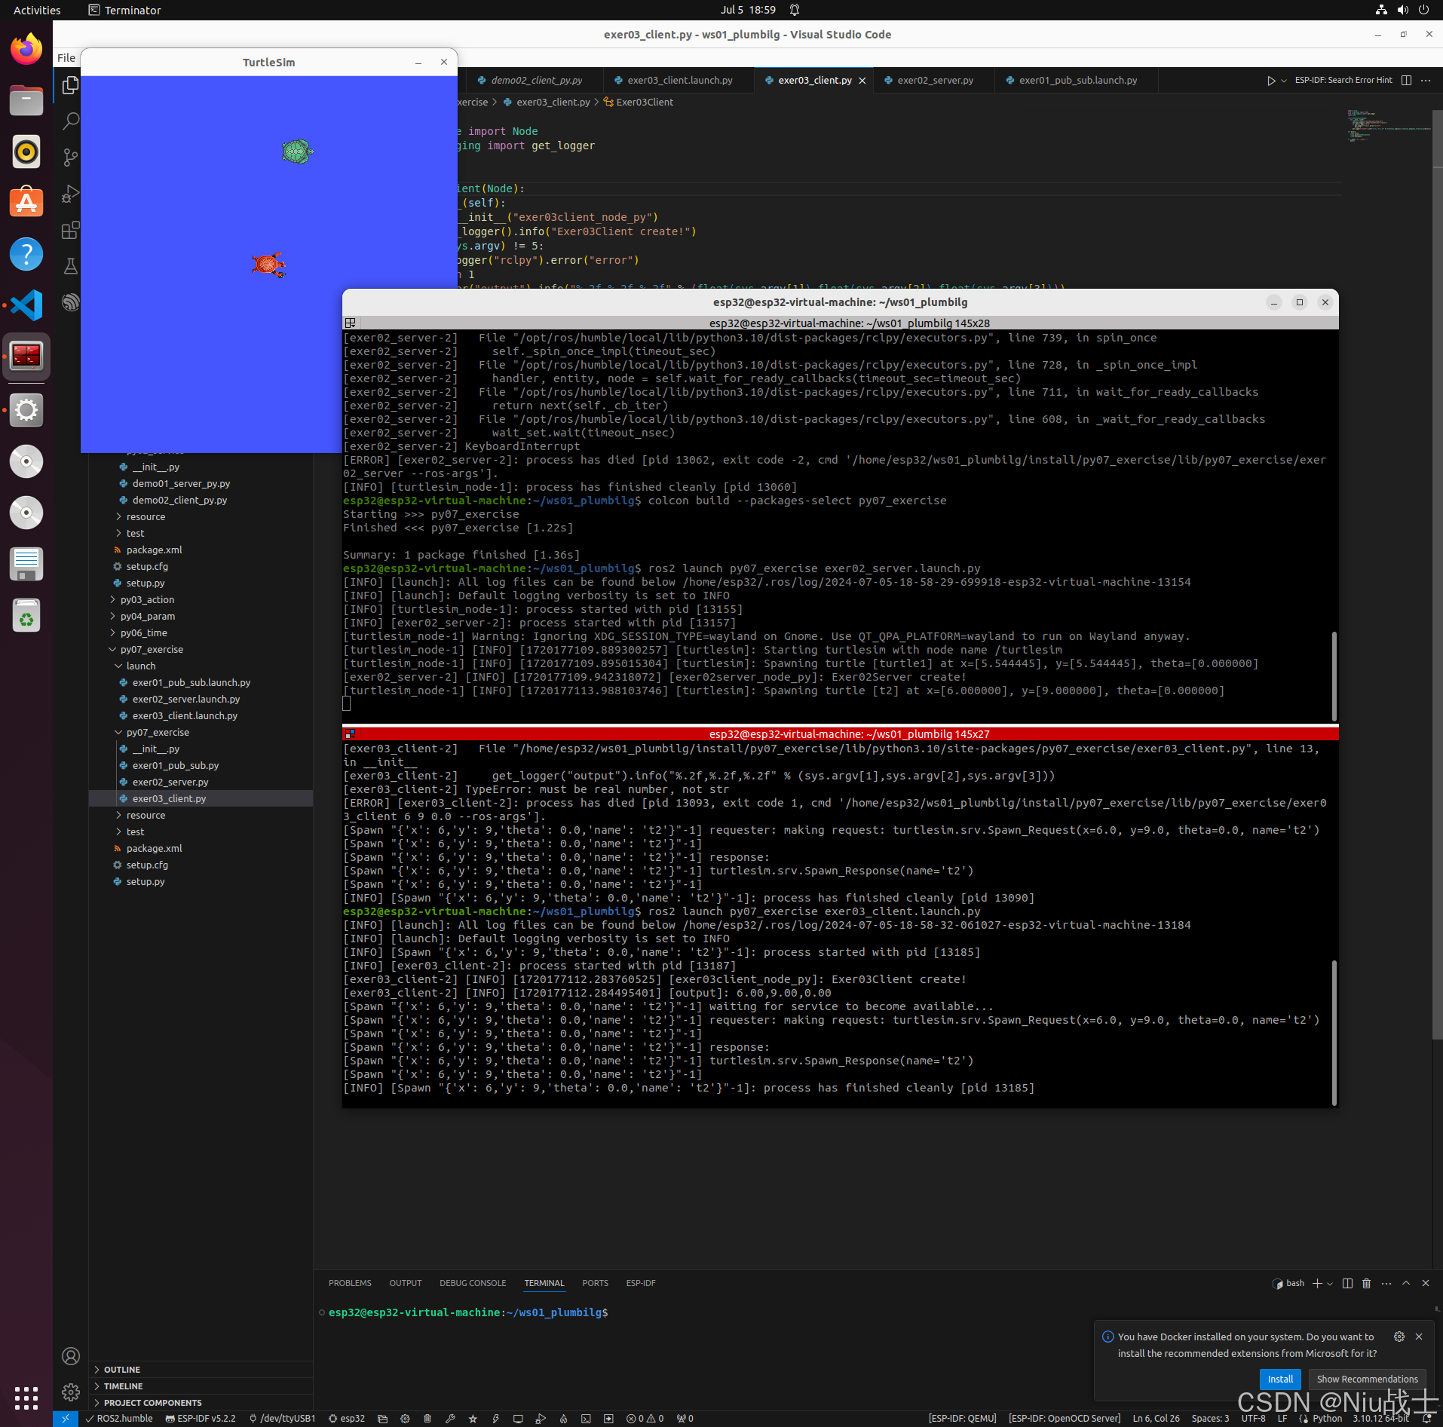This screenshot has height=1427, width=1443.
Task: Open the Accounts icon in the activity bar
Action: click(x=70, y=1356)
